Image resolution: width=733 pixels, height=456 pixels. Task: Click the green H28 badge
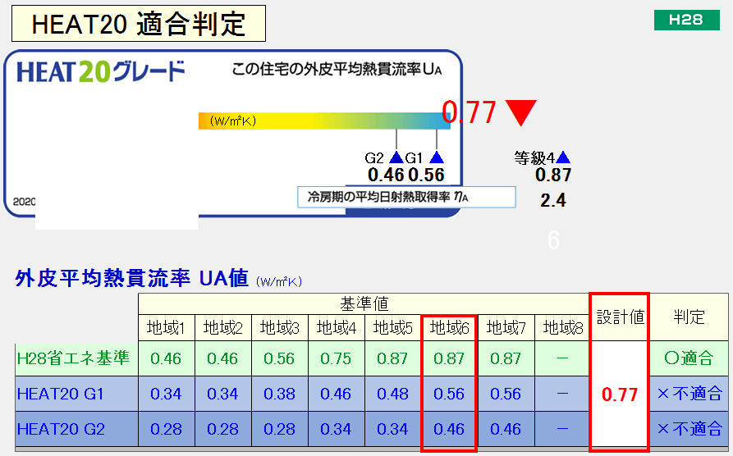[x=686, y=20]
